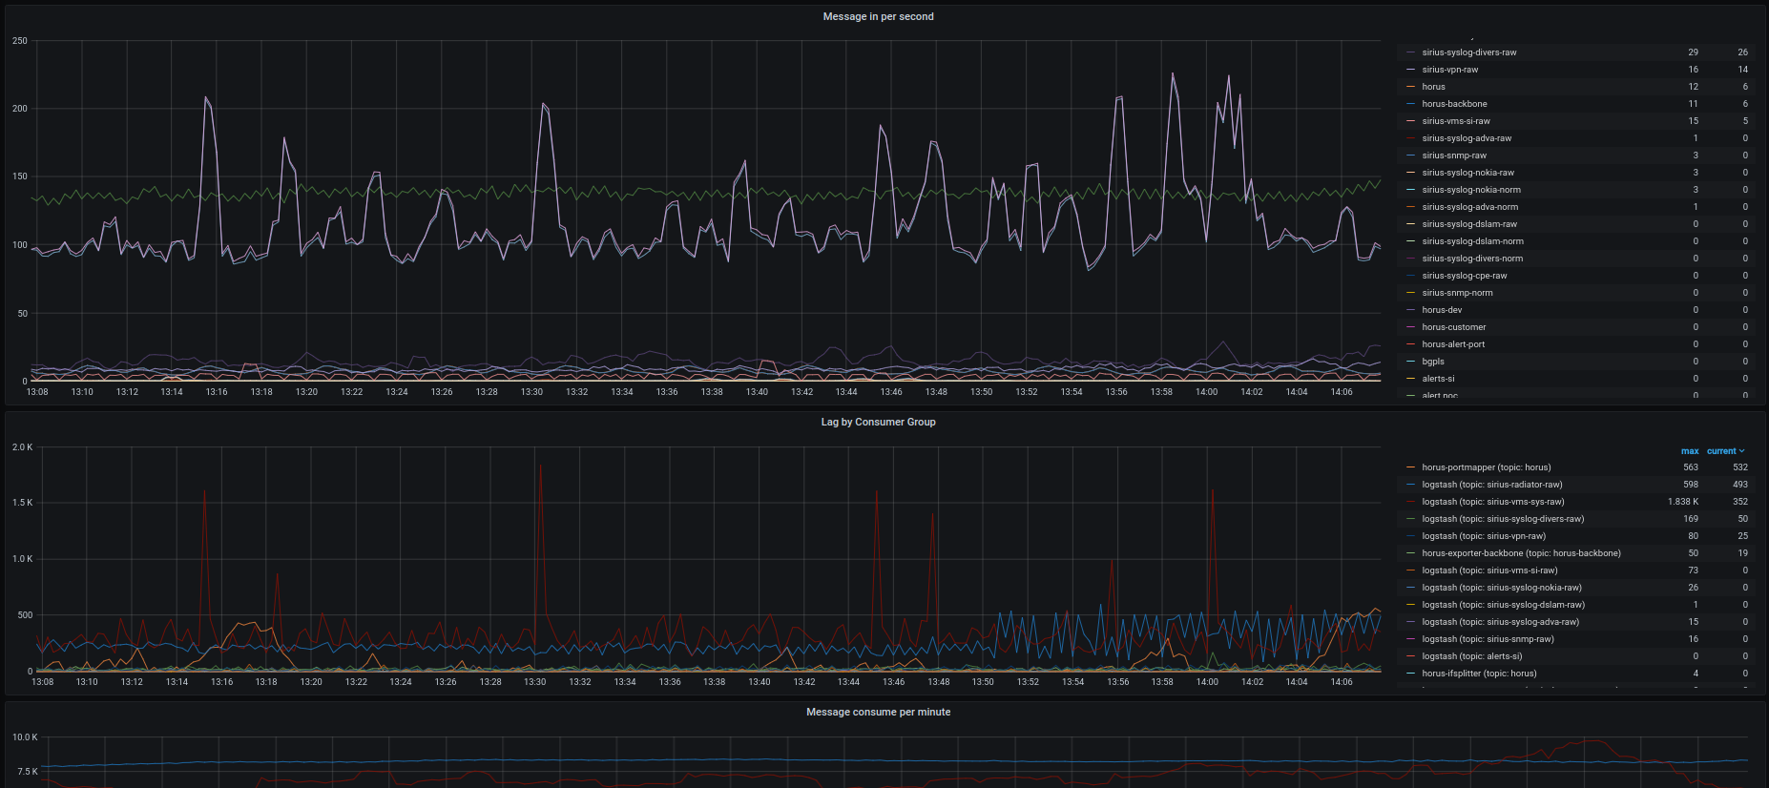The height and width of the screenshot is (788, 1769).
Task: Sort Lag legend by the 'max' column
Action: click(1690, 451)
